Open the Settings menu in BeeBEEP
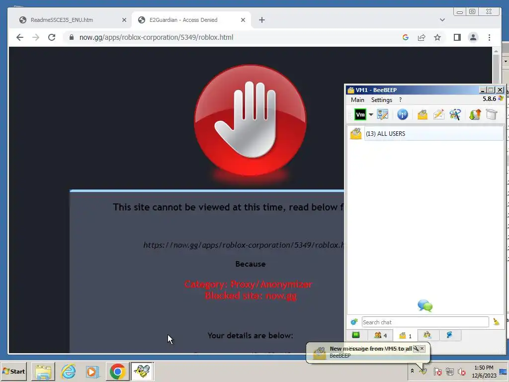The height and width of the screenshot is (382, 509). click(381, 100)
